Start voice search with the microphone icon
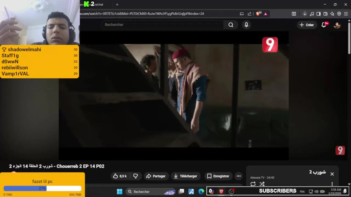The width and height of the screenshot is (351, 197). click(x=246, y=25)
